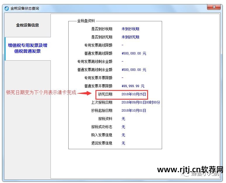Open the 金税设备信息 tab
The height and width of the screenshot is (183, 226).
pyautogui.click(x=27, y=25)
